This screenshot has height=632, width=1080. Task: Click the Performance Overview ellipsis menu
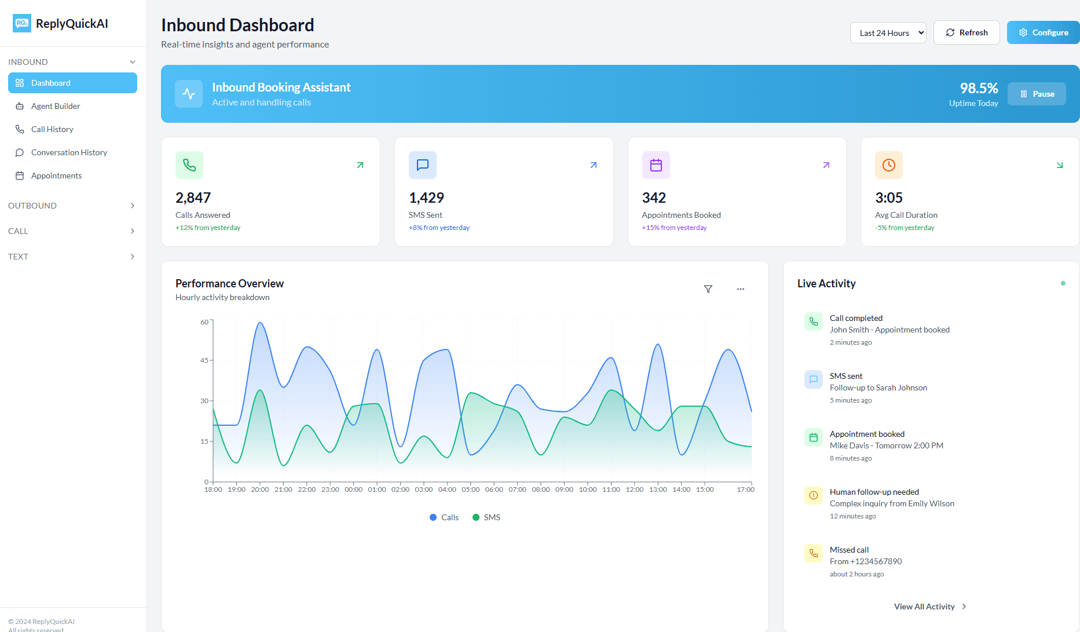(x=740, y=288)
